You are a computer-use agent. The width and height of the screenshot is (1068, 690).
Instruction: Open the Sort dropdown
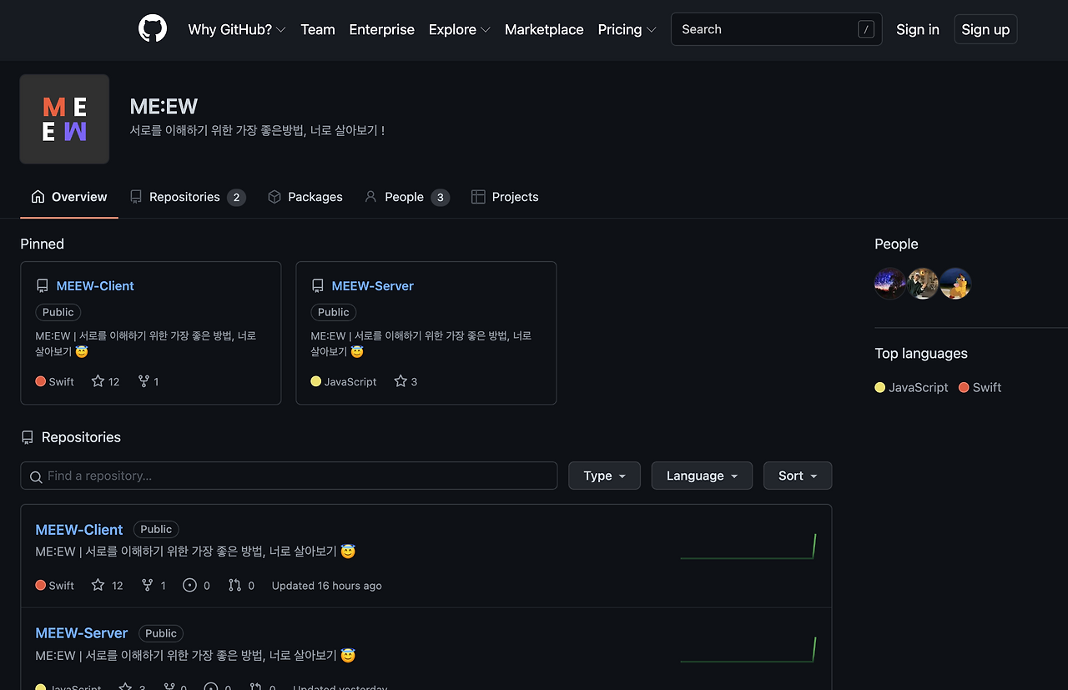[x=798, y=476]
